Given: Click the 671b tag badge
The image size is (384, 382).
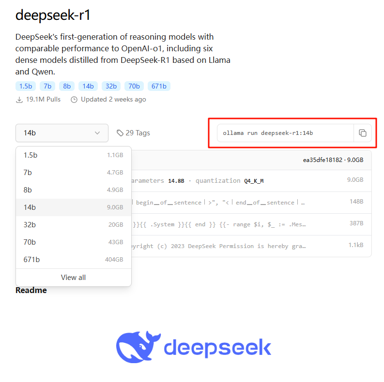Looking at the screenshot, I should click(x=159, y=86).
